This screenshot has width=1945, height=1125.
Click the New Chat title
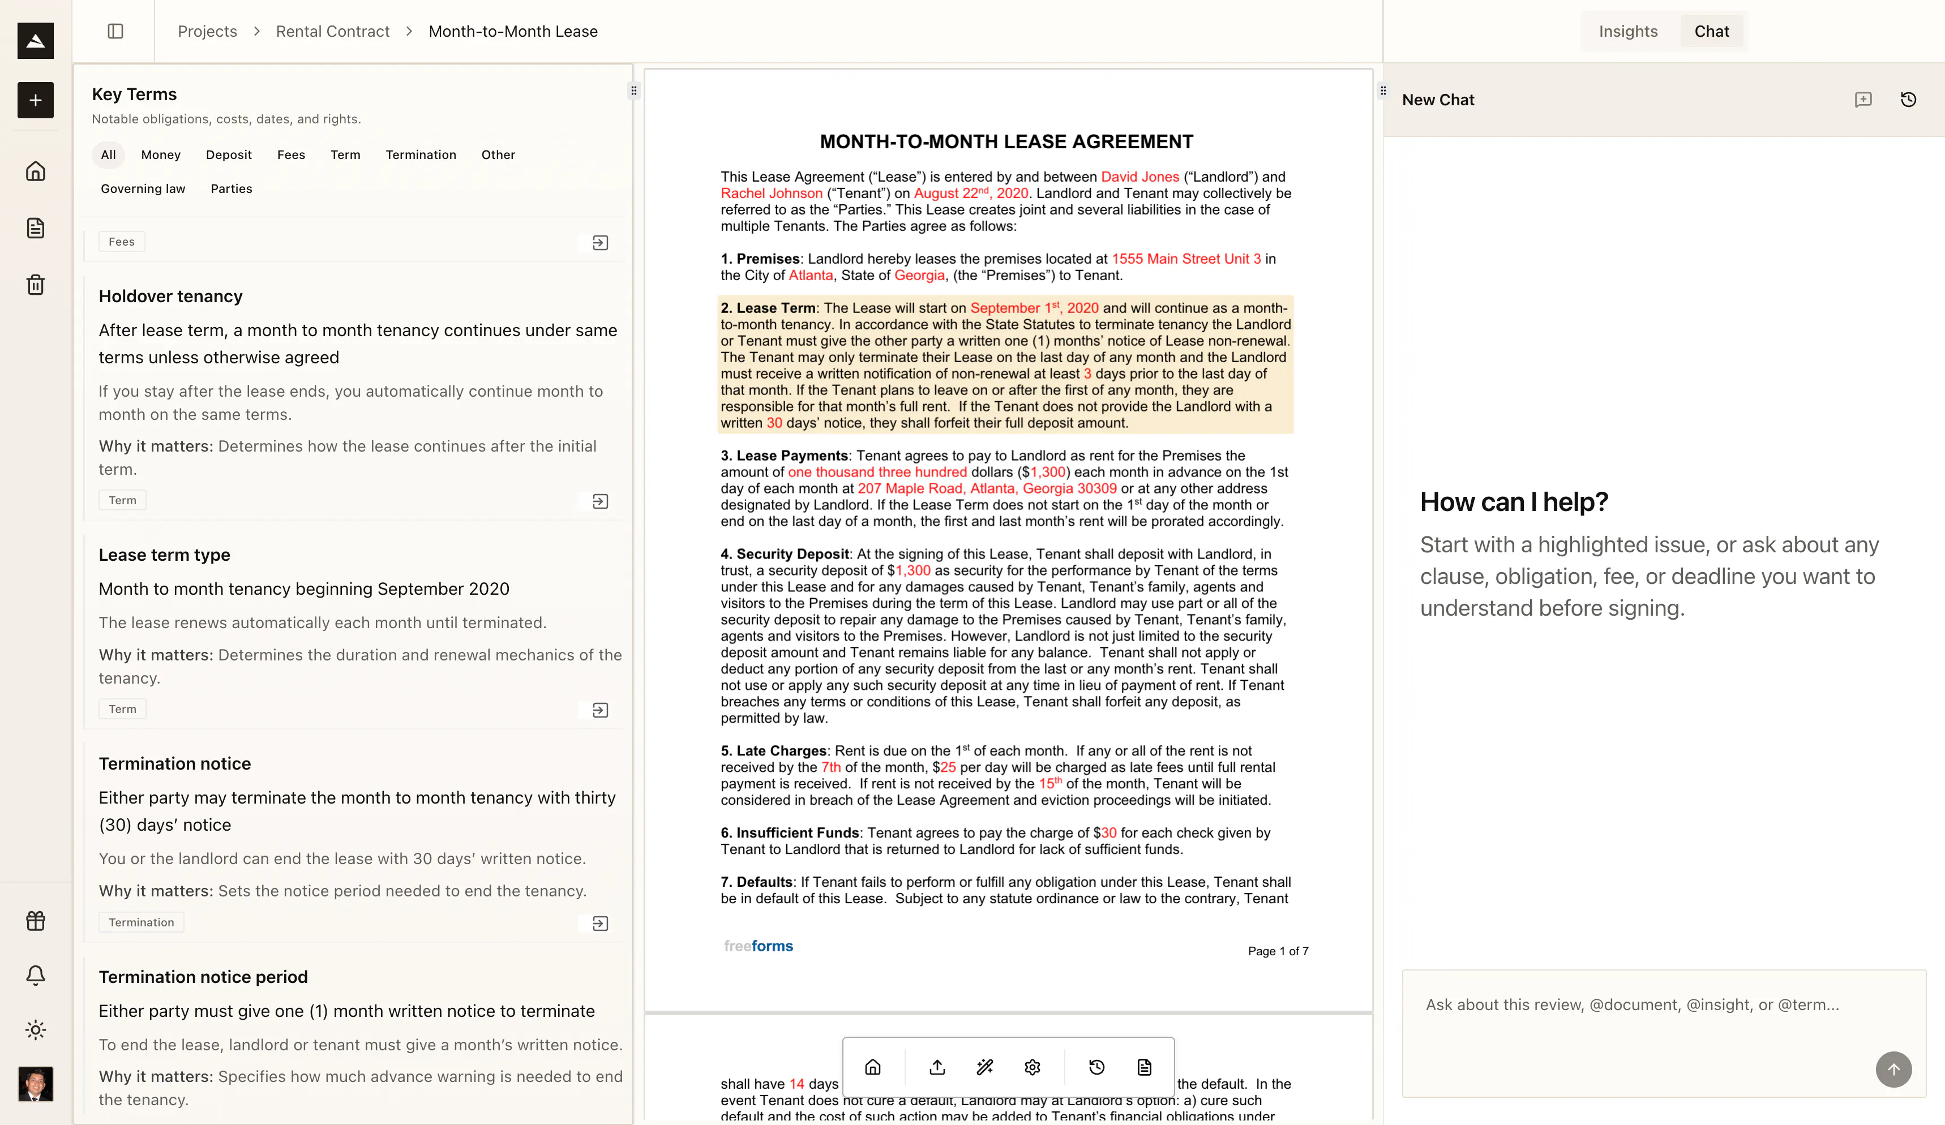pyautogui.click(x=1438, y=100)
